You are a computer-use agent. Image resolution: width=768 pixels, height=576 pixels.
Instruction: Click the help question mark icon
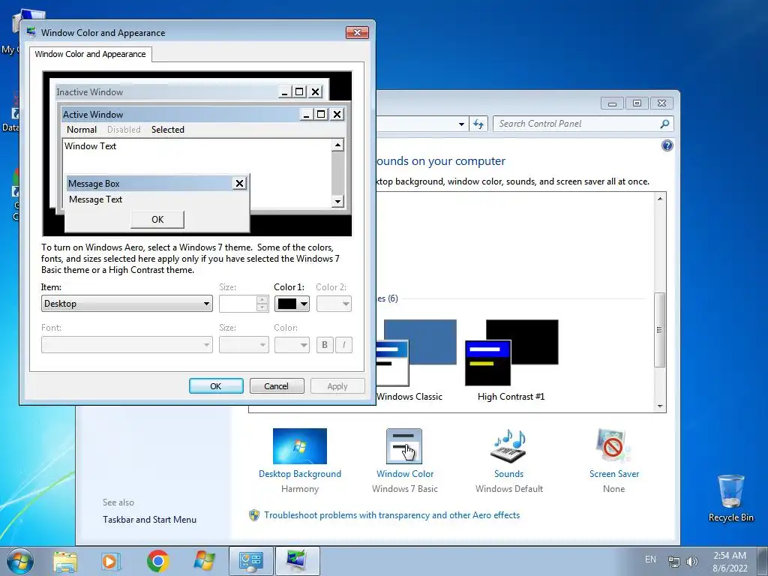coord(667,145)
